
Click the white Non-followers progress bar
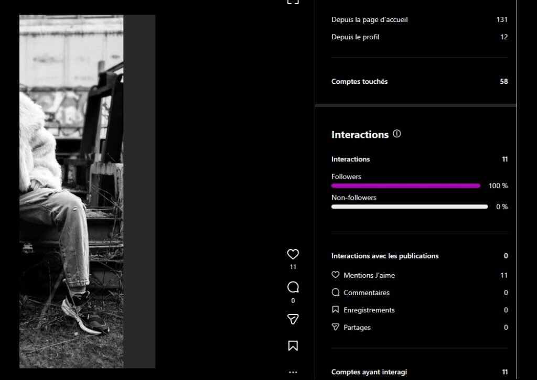[410, 207]
